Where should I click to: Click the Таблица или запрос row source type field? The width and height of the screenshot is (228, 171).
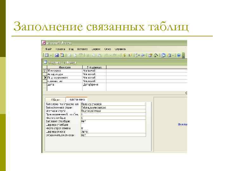click(x=113, y=108)
